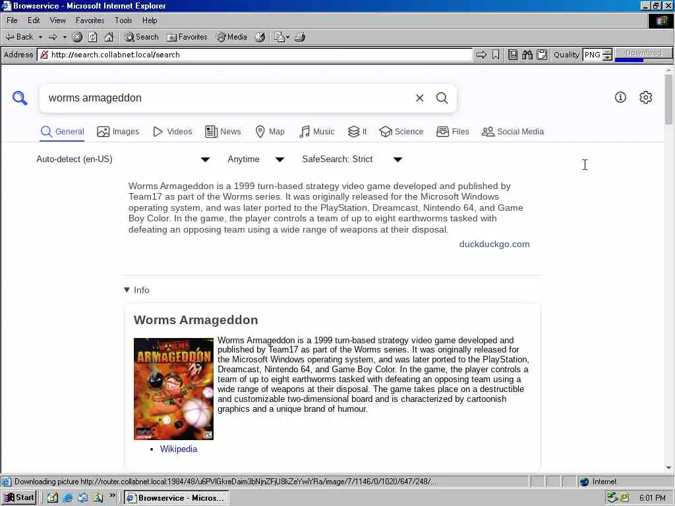Click the Back toolbar button
The image size is (675, 506).
(x=19, y=37)
